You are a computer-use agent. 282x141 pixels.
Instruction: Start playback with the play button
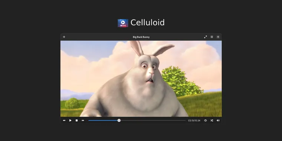tap(70, 121)
